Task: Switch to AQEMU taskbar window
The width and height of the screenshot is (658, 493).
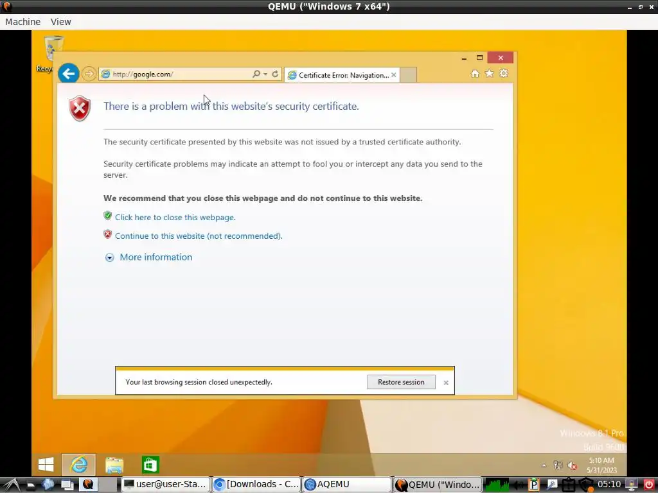Action: [x=347, y=484]
